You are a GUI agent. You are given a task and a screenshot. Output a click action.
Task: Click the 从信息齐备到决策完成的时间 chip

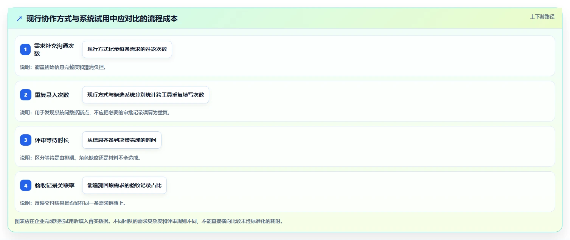point(122,140)
